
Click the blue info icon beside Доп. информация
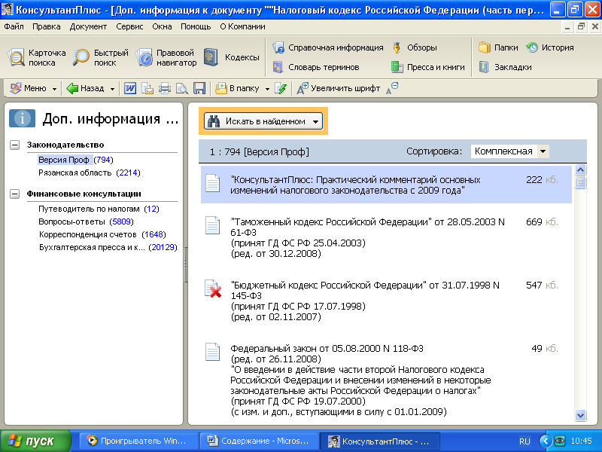click(23, 118)
